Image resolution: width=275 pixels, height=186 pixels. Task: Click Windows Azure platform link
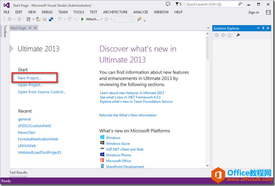(x=118, y=143)
